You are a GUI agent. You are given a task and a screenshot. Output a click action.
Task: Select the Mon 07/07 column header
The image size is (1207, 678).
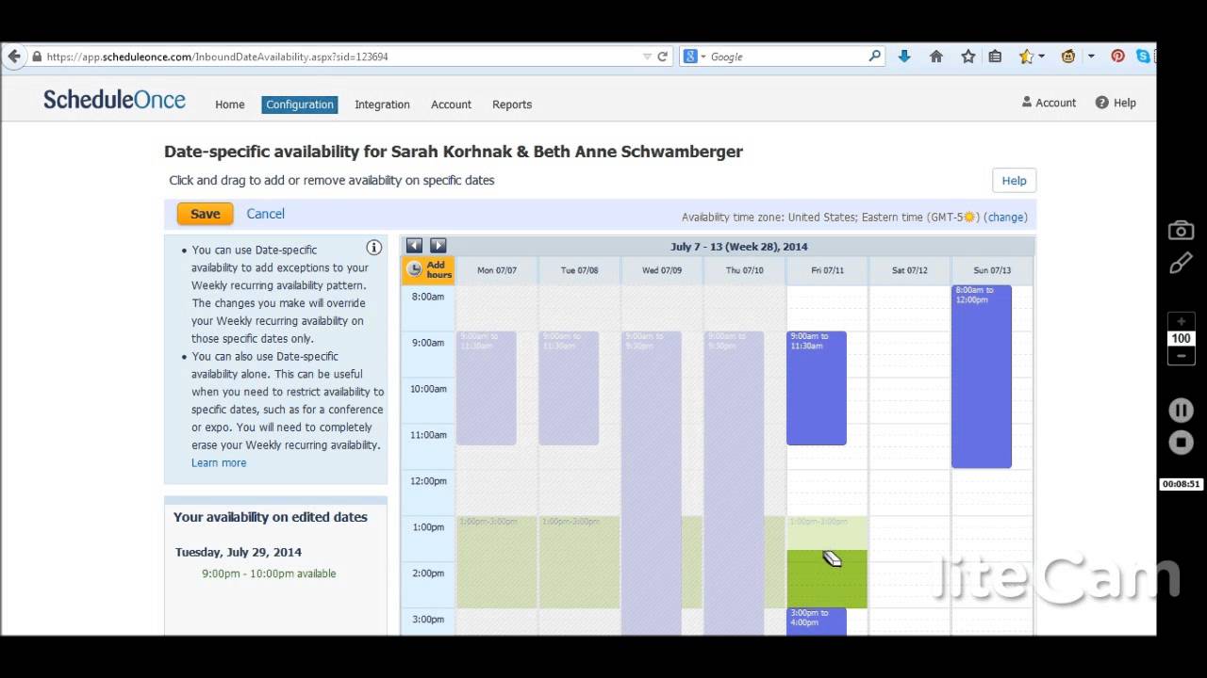(x=497, y=270)
